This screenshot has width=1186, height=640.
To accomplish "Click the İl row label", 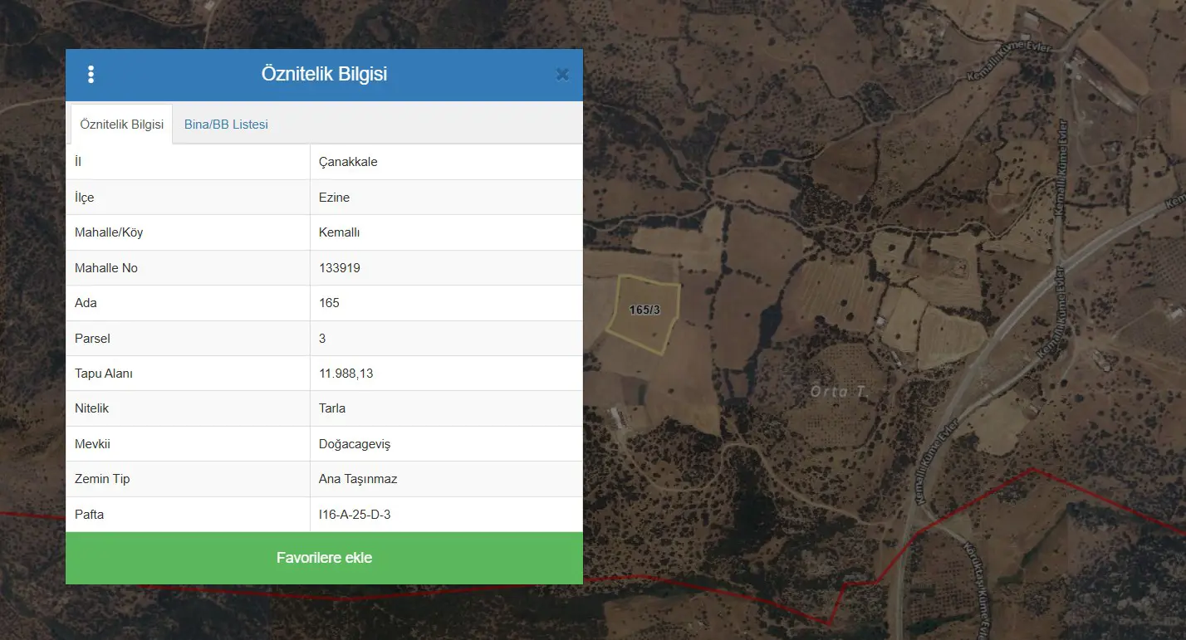I will (x=78, y=162).
